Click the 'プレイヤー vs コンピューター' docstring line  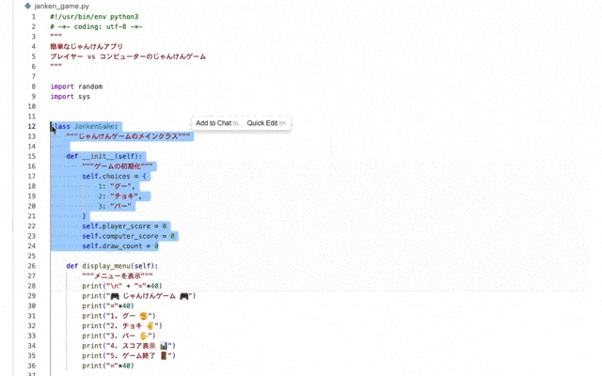click(x=128, y=56)
